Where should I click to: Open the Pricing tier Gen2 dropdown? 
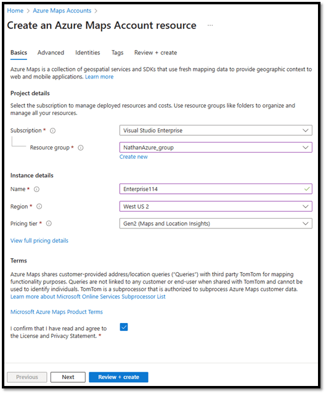(x=216, y=224)
